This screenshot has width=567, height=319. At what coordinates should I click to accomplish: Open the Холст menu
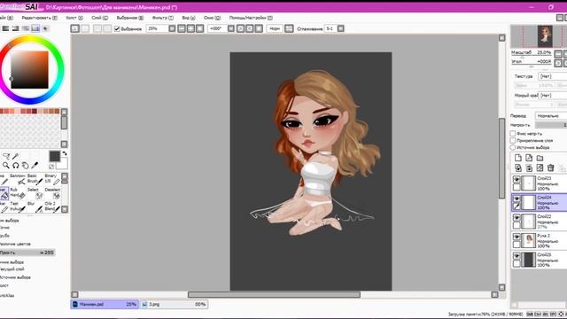coord(74,18)
